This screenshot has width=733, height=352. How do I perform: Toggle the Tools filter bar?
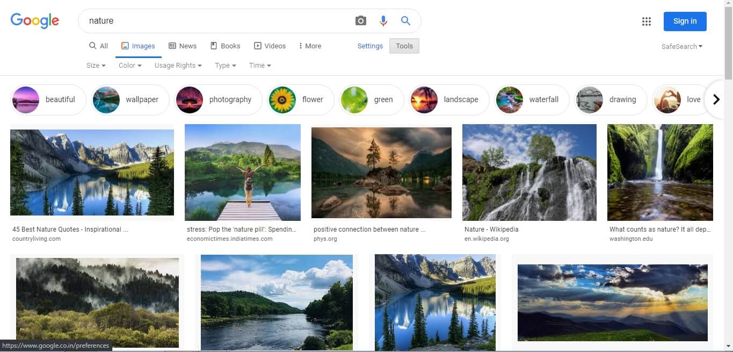pyautogui.click(x=404, y=46)
